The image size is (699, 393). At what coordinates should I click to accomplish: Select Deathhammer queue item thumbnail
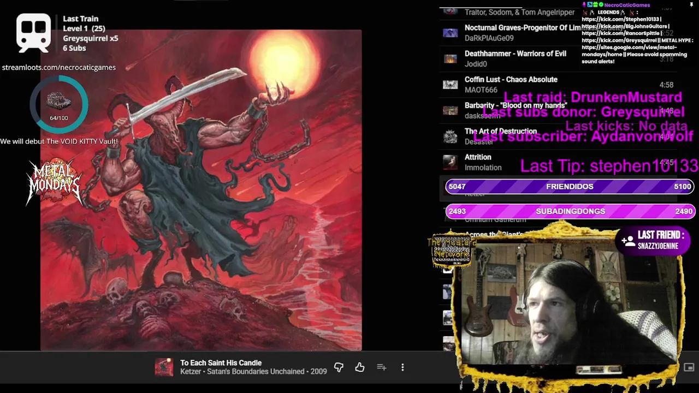click(450, 58)
